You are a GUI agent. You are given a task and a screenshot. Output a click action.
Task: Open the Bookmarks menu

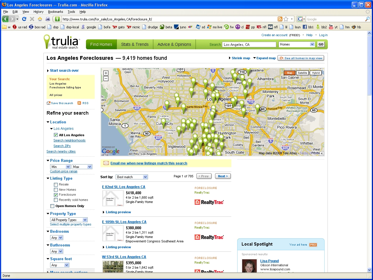pyautogui.click(x=56, y=12)
